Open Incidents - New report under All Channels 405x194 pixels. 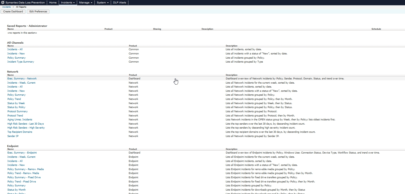coord(16,54)
